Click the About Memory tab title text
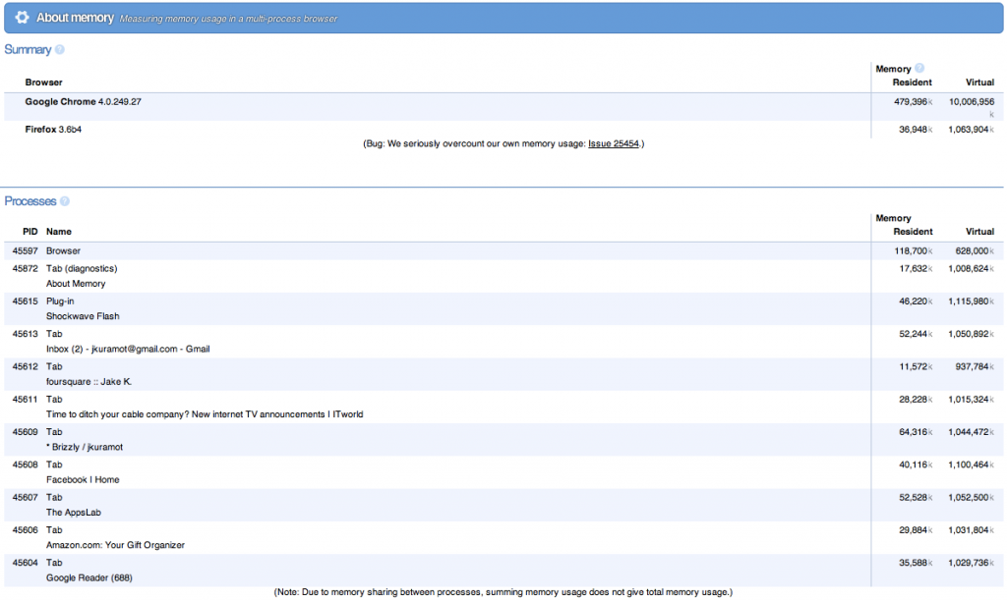The height and width of the screenshot is (601, 1007). click(x=76, y=284)
